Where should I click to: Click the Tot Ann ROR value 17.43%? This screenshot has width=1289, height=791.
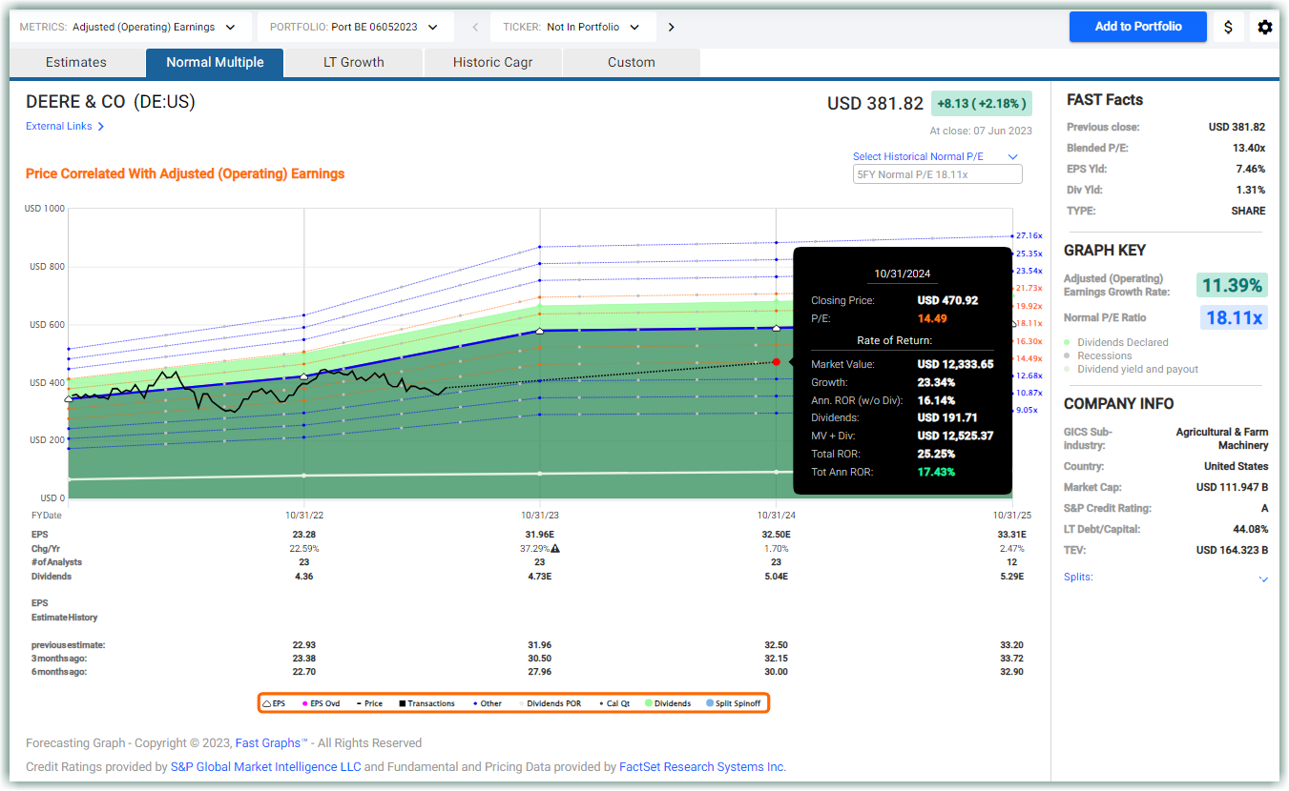coord(936,472)
